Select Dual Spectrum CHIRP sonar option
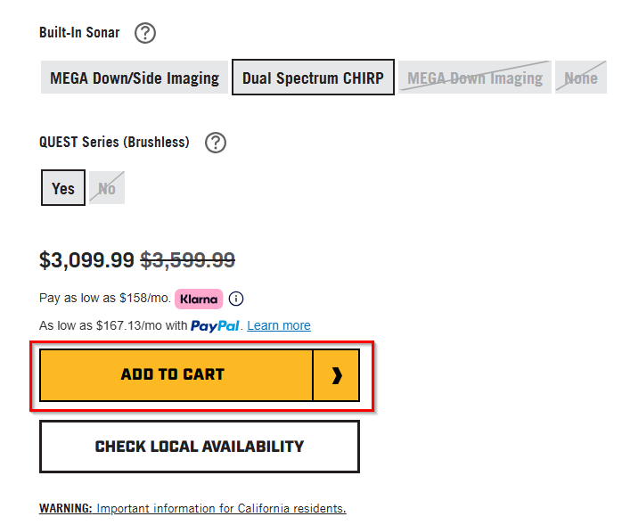 click(x=313, y=78)
